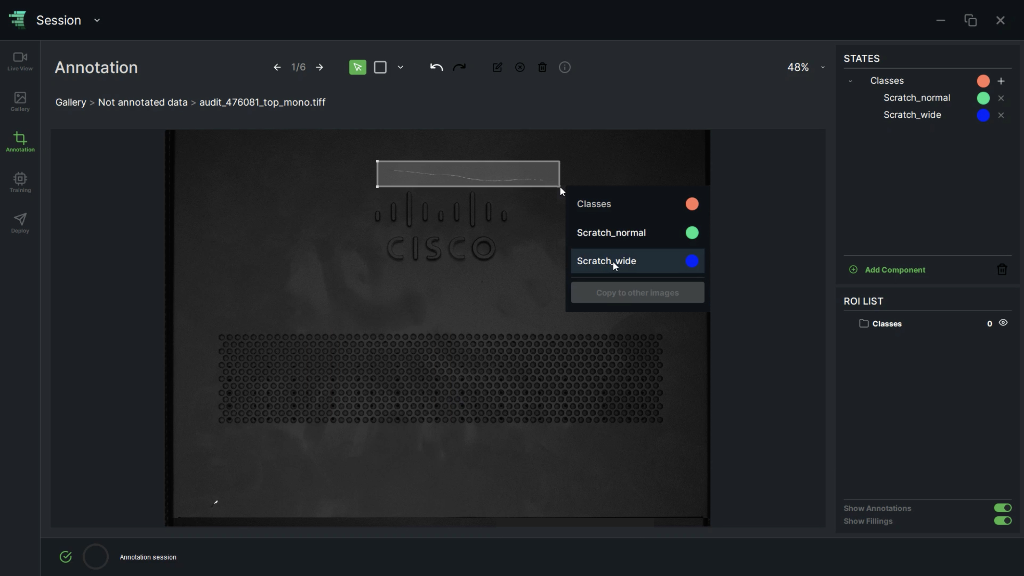
Task: Select Scratch_wide in States panel
Action: [912, 115]
